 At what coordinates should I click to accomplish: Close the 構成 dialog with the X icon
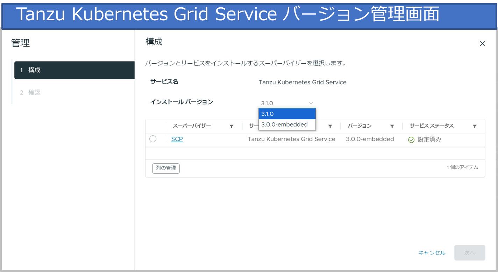coord(482,44)
